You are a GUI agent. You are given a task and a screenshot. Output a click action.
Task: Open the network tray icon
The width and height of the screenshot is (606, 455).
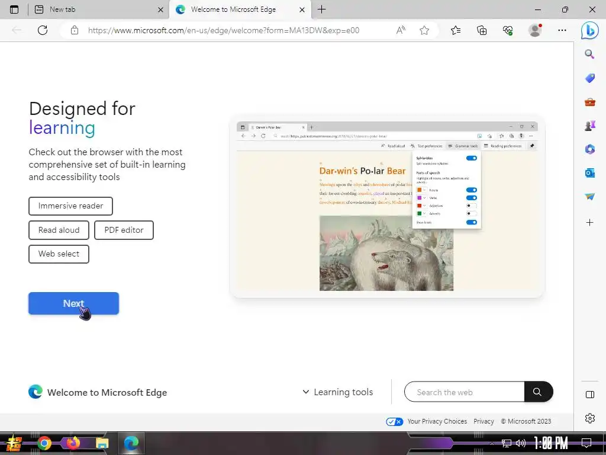(507, 443)
